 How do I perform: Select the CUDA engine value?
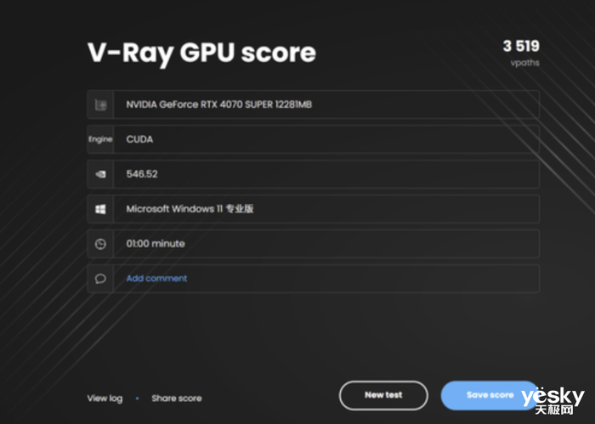(139, 139)
